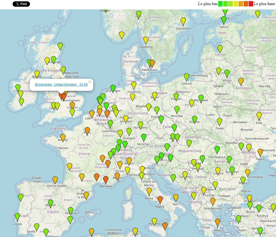276x237 pixels.
Task: Click the map marker at Stockholm
Action: pyautogui.click(x=183, y=21)
